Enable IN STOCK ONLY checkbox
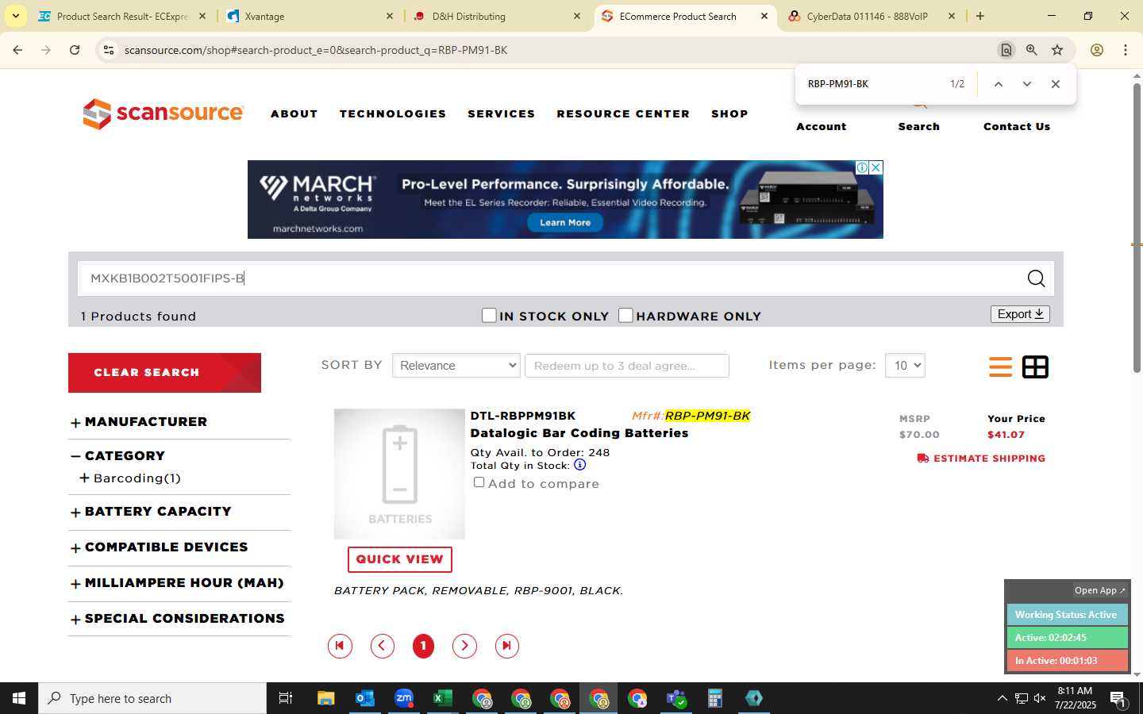1143x714 pixels. (489, 316)
